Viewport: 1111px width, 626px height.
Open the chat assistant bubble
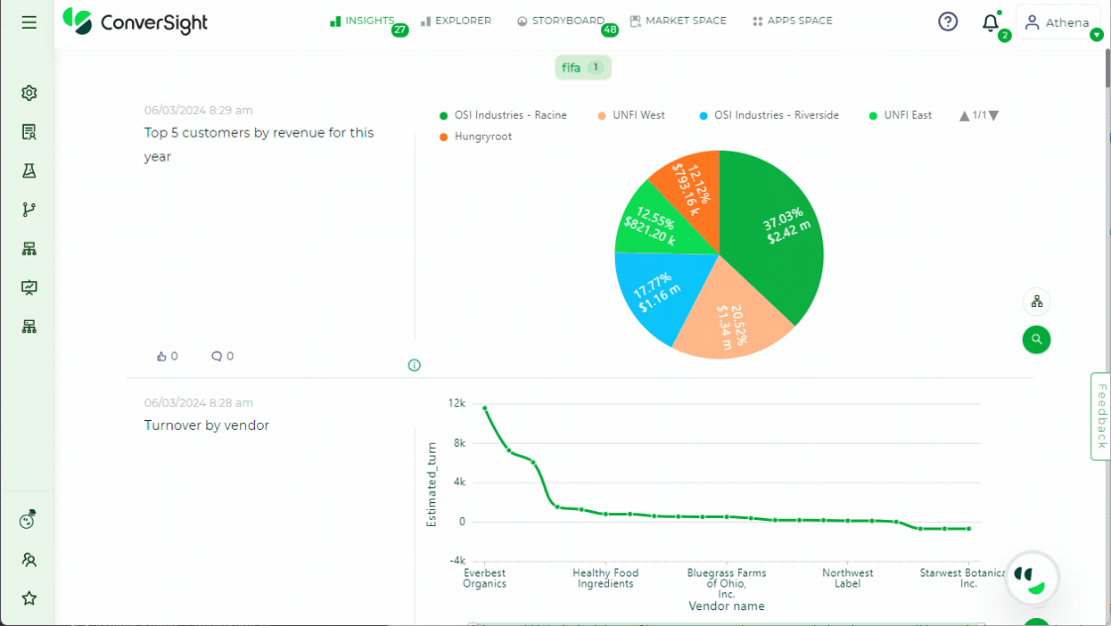[x=1032, y=578]
